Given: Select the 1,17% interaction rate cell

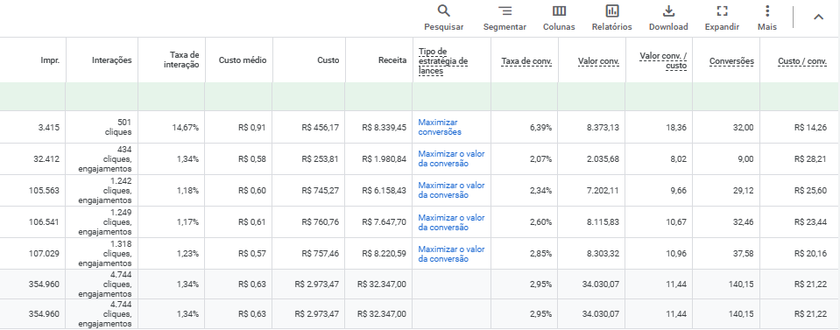Looking at the screenshot, I should (187, 222).
